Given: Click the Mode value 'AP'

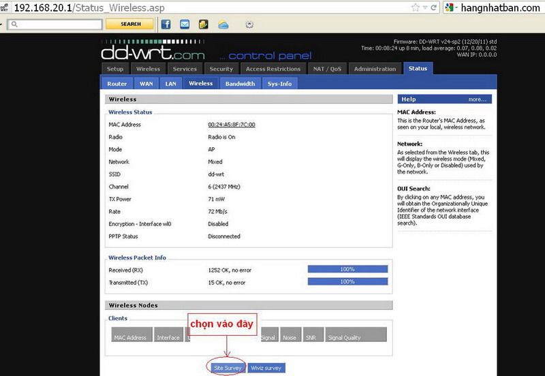Looking at the screenshot, I should [x=211, y=149].
